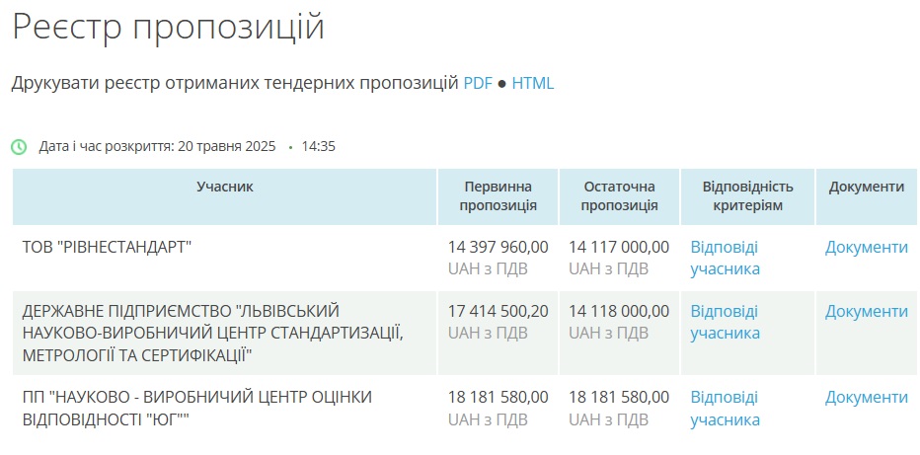This screenshot has height=455, width=920.
Task: Open Documents for ТОВ РІВНЕСТАНДАРТ
Action: pyautogui.click(x=867, y=248)
